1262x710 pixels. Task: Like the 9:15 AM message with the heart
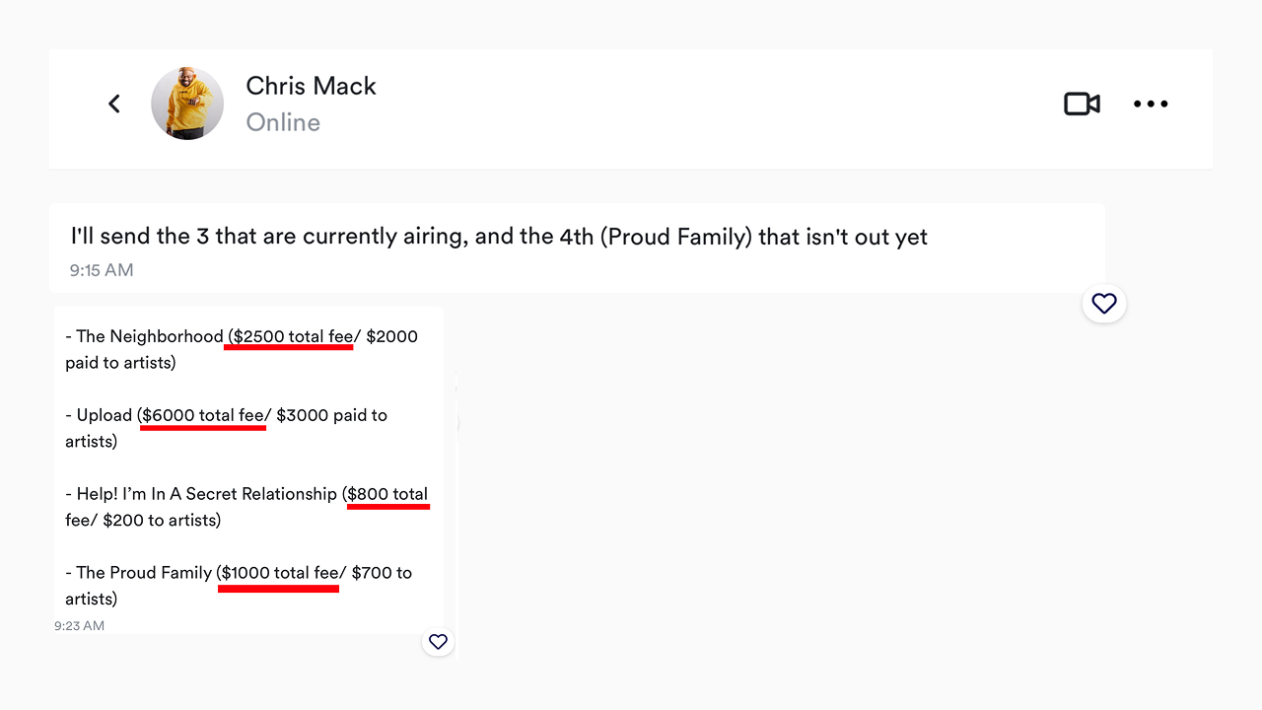point(1104,304)
